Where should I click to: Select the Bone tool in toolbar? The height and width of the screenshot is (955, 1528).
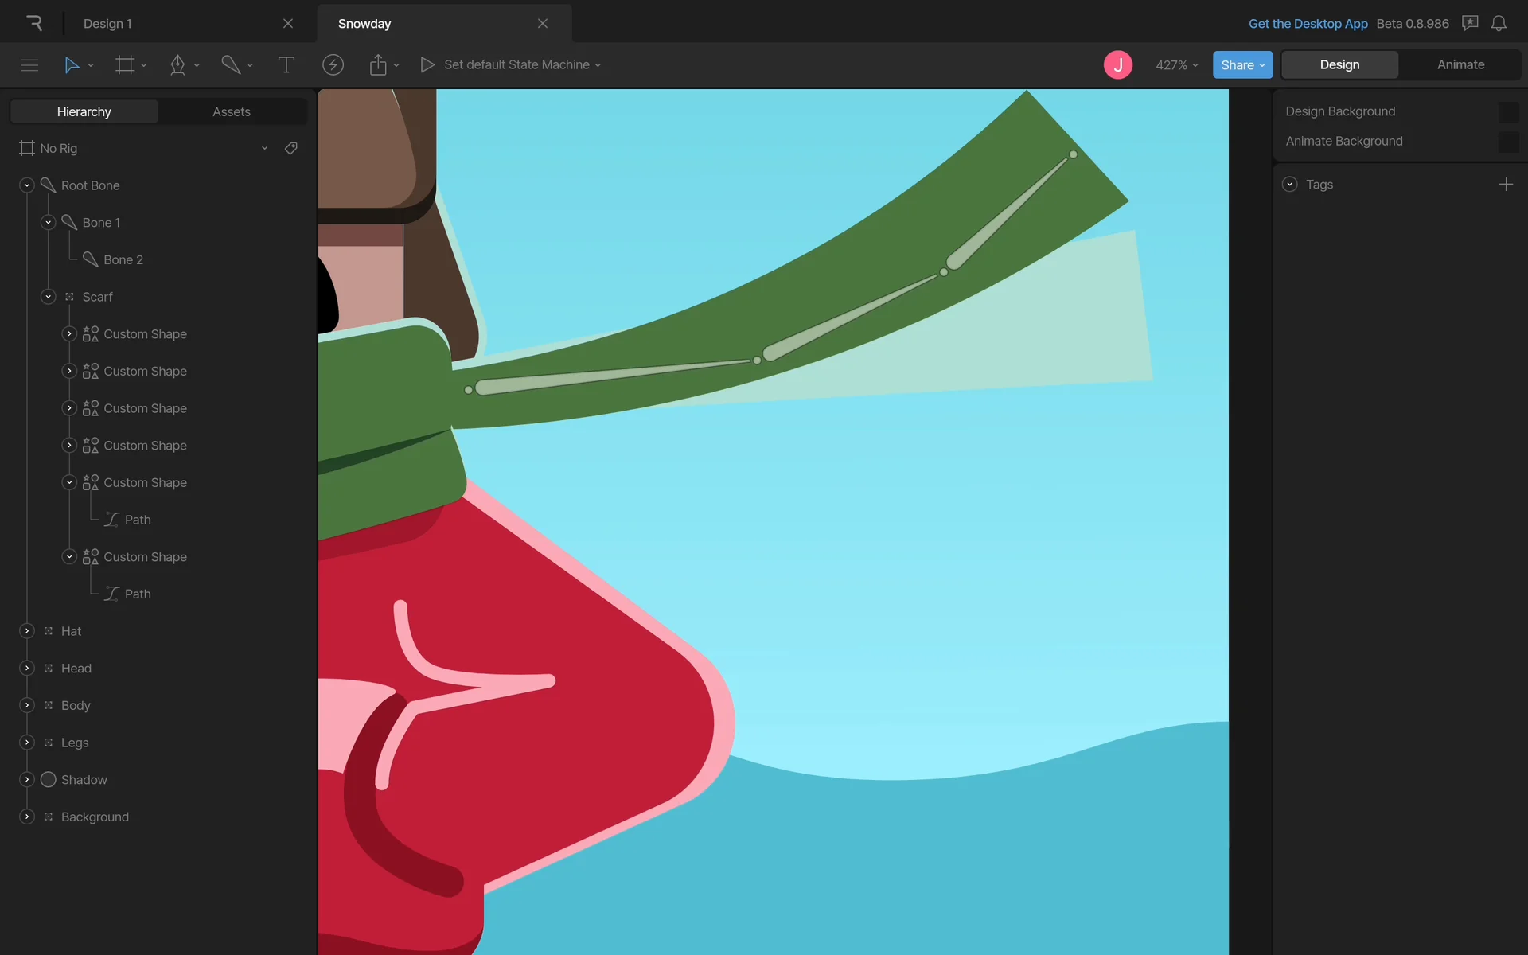[231, 64]
